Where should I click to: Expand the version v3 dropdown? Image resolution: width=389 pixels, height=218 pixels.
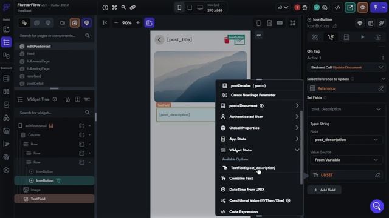(283, 8)
